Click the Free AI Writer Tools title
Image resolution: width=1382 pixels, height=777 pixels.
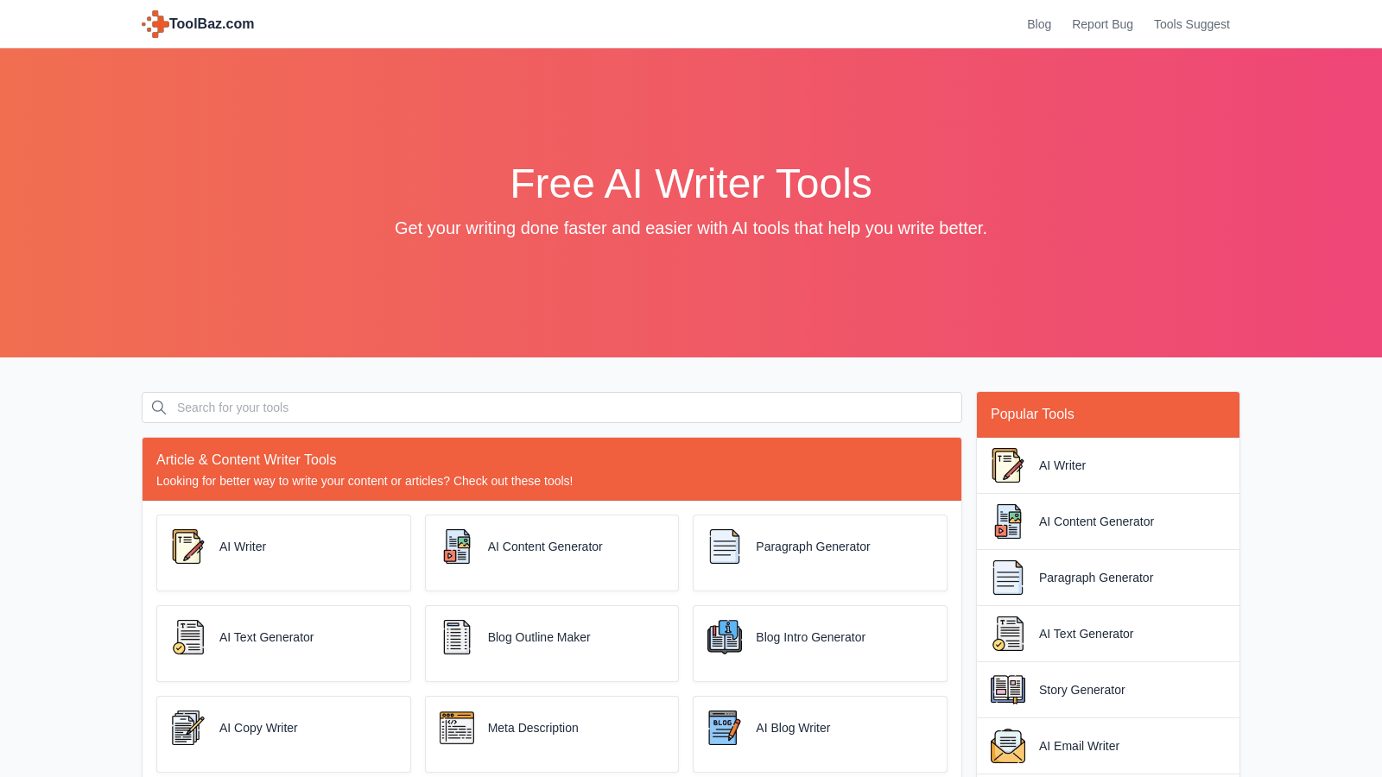tap(691, 184)
